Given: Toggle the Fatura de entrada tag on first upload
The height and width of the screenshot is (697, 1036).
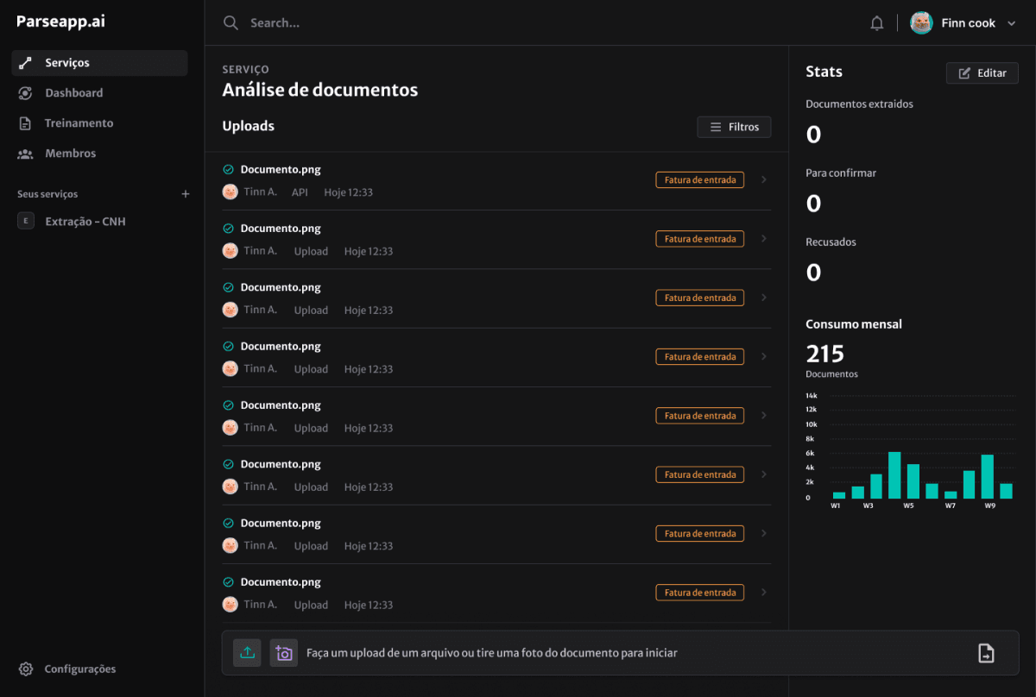Looking at the screenshot, I should (x=699, y=179).
